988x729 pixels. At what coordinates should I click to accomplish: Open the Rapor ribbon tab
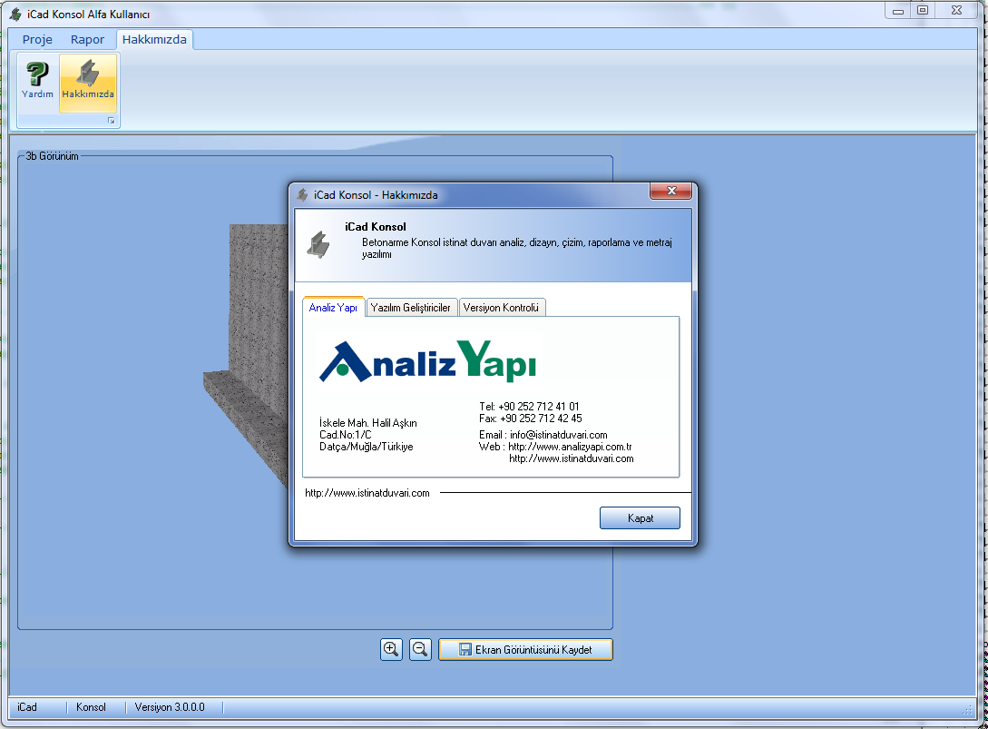click(87, 40)
